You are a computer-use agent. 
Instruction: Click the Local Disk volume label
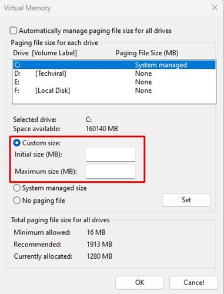click(52, 91)
